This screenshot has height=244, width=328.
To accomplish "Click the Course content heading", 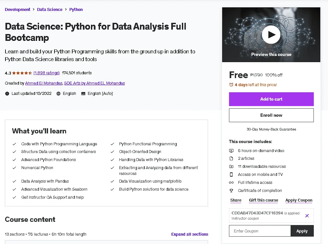I will 30,219.
